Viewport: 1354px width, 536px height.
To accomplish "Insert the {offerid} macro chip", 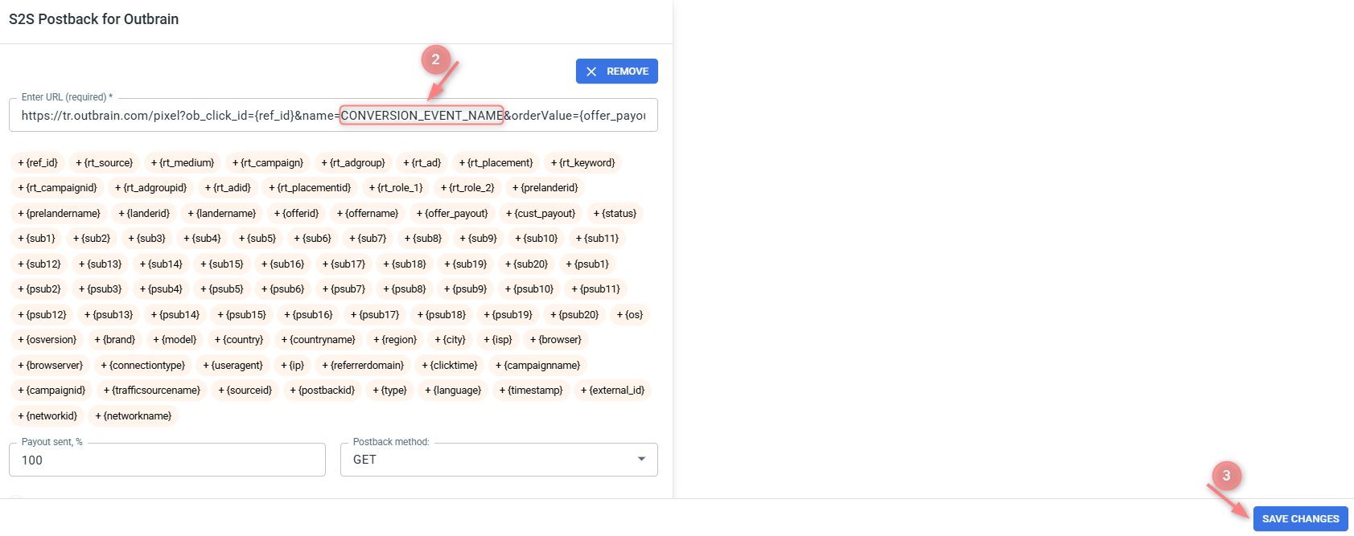I will coord(296,214).
